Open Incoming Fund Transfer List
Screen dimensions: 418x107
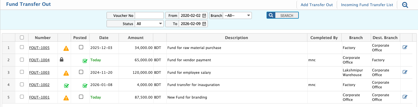tap(367, 5)
